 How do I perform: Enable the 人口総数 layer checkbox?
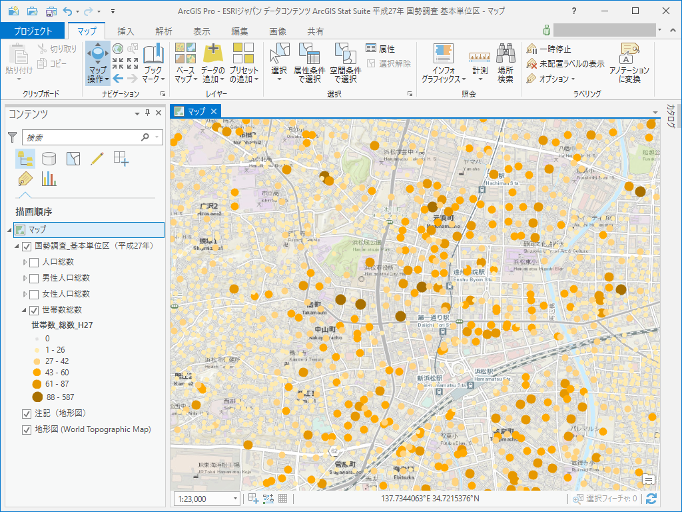tap(35, 262)
